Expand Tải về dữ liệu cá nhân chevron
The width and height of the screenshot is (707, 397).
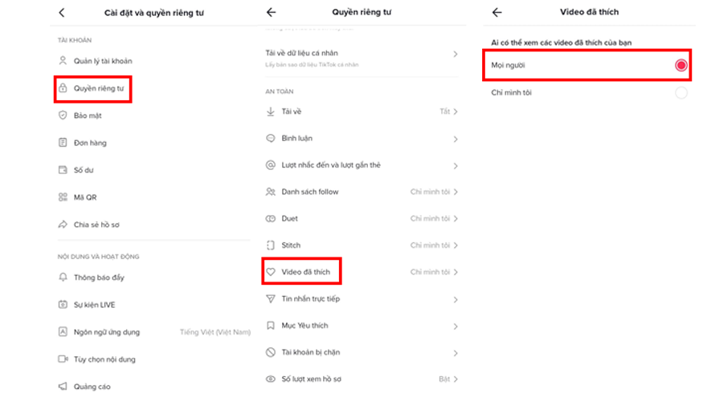[x=456, y=54]
